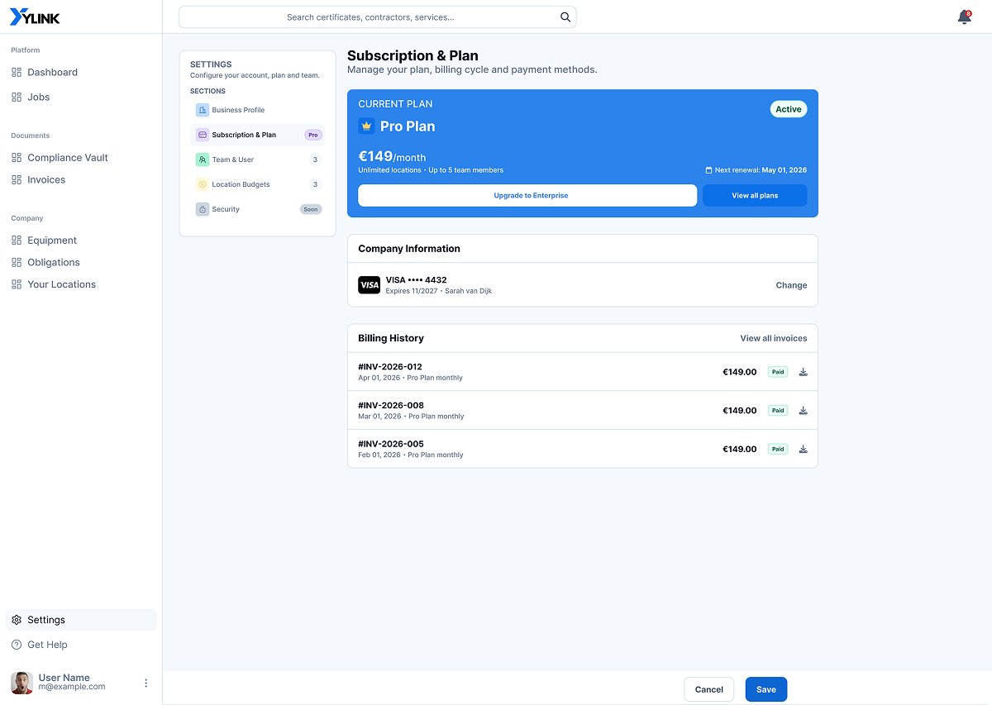Image resolution: width=992 pixels, height=705 pixels.
Task: Click the Active status badge
Action: point(789,109)
